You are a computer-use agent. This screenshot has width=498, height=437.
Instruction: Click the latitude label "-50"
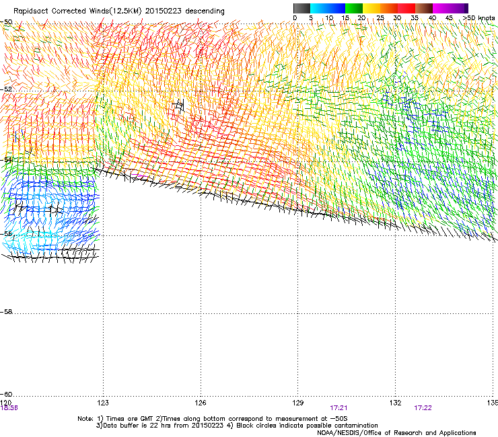click(6, 22)
